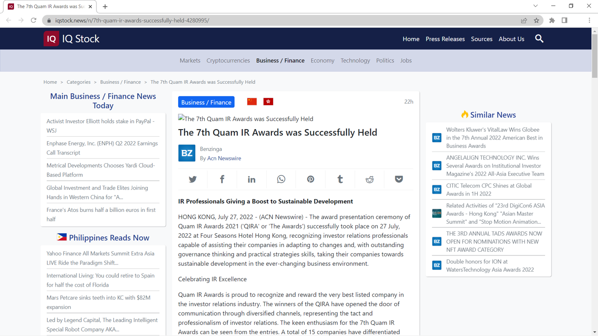Open a new browser tab
The height and width of the screenshot is (336, 598).
tap(105, 6)
